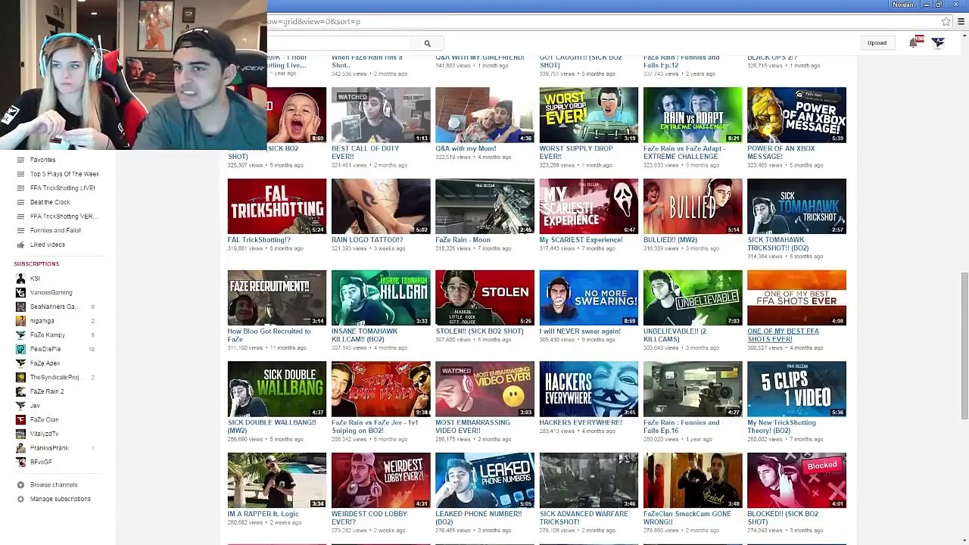
Task: Click the FaZe Kampy channel avatar
Action: [21, 335]
